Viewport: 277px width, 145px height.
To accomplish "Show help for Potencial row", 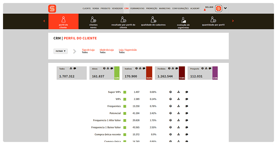I will (x=170, y=113).
